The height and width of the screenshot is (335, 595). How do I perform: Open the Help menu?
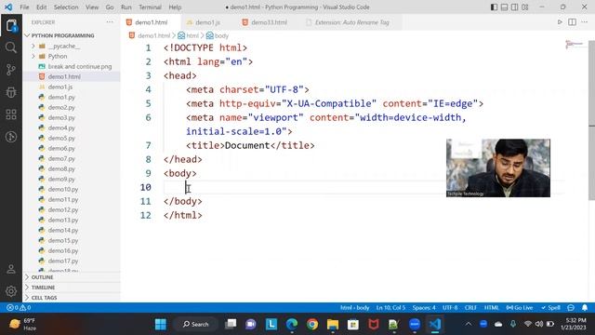[175, 7]
